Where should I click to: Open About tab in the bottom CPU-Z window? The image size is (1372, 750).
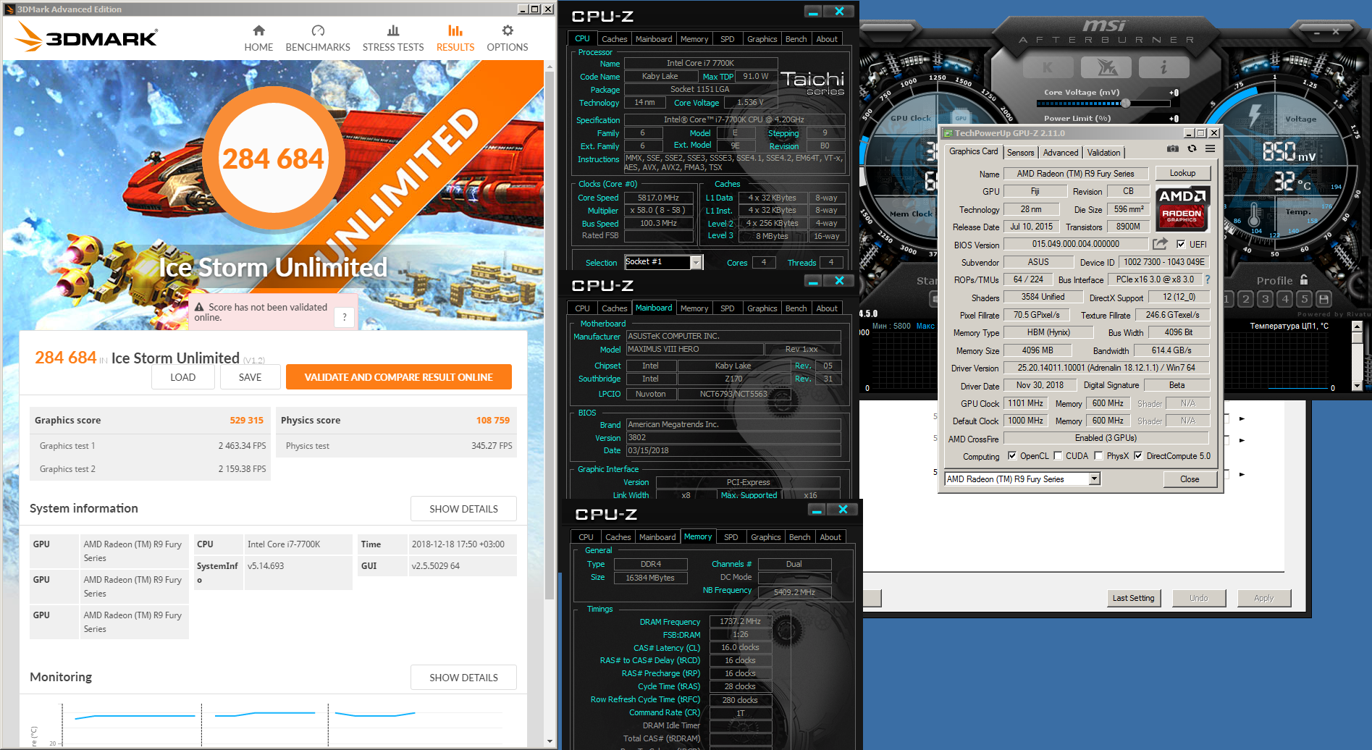[x=830, y=537]
